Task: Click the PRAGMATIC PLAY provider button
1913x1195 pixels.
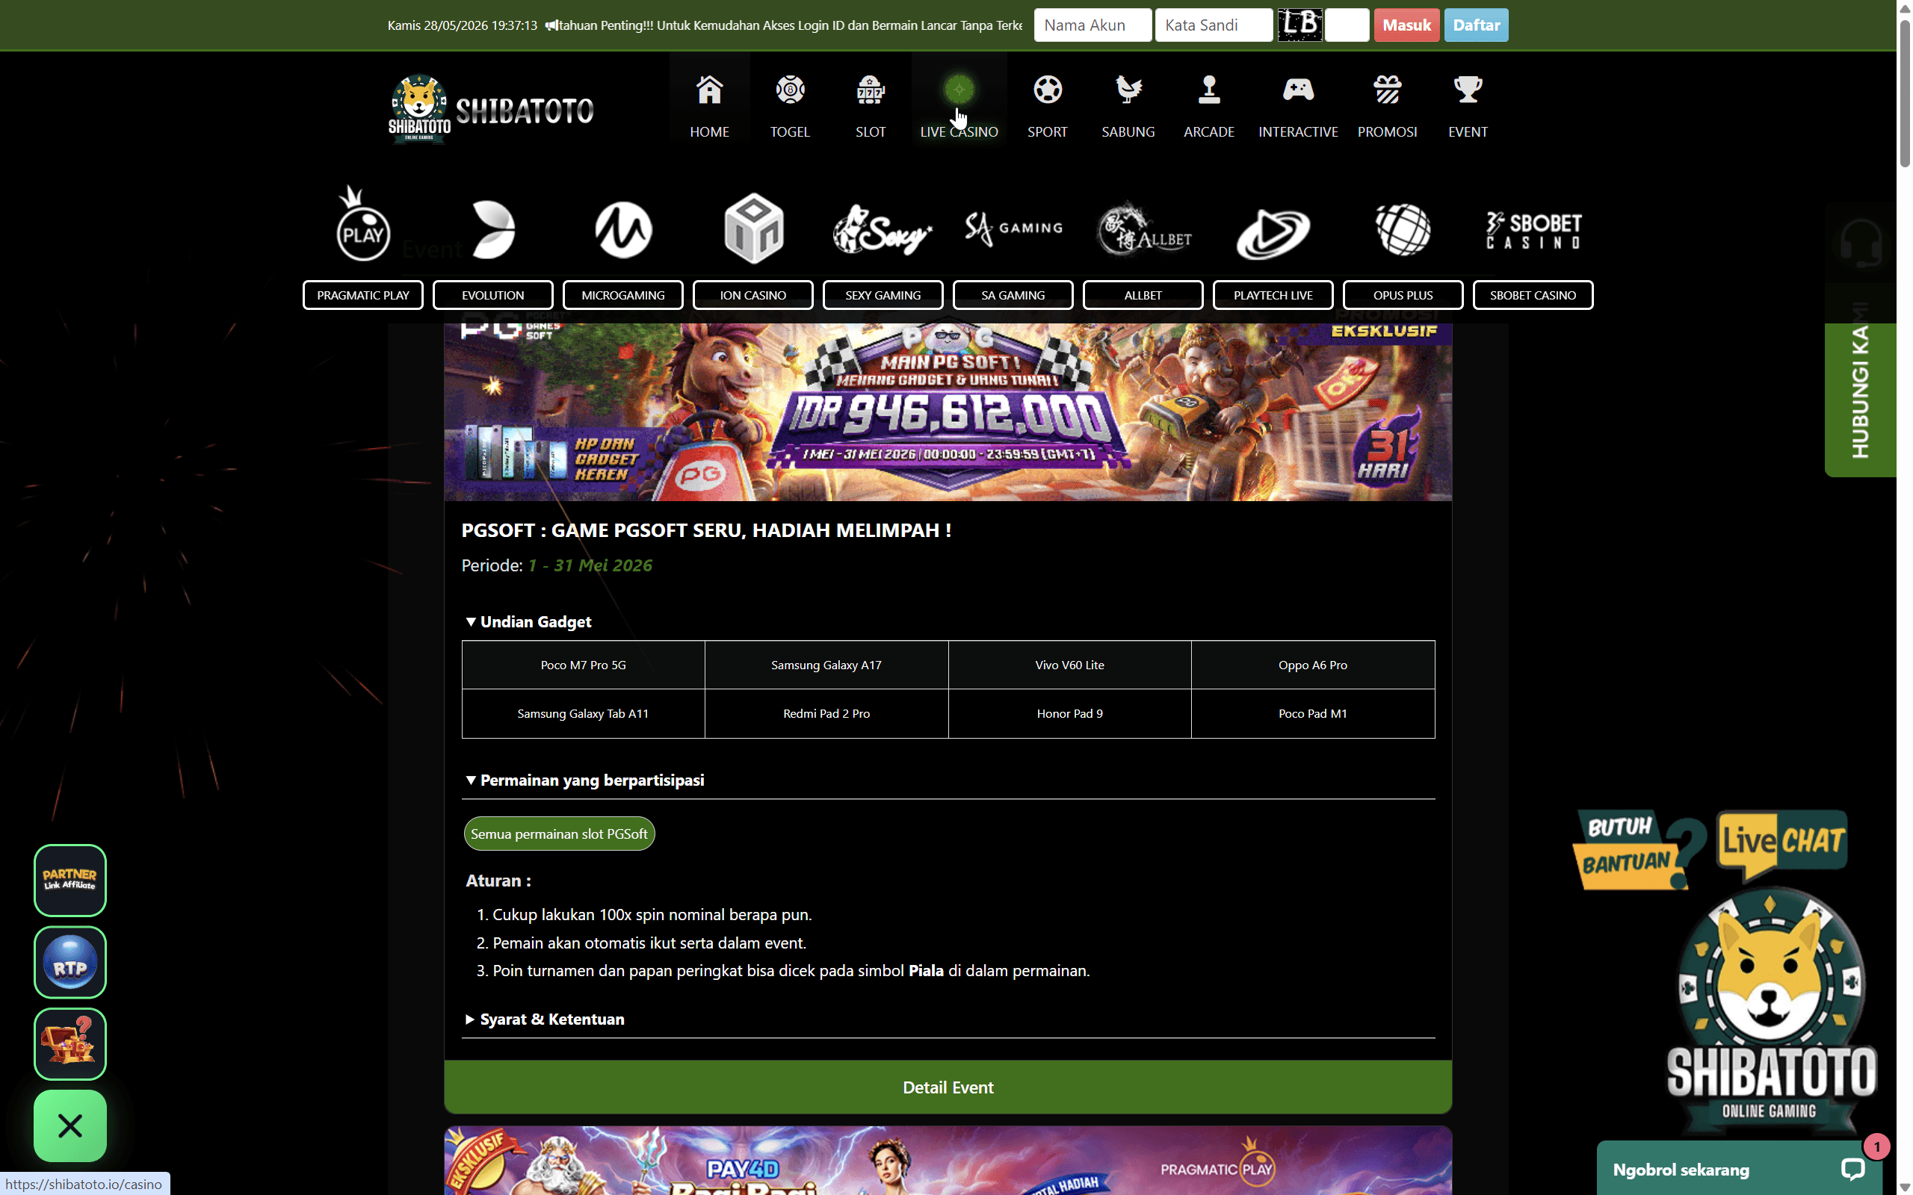Action: (x=363, y=295)
